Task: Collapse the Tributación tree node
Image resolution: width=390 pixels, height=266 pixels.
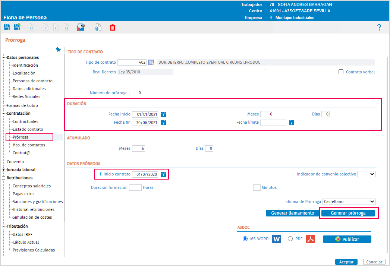Action: click(3, 226)
